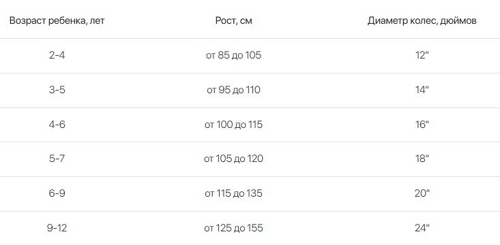Screen dimensions: 500x245
Task: Click the 'Диаметр колес, дюймов' column header
Action: pos(422,21)
